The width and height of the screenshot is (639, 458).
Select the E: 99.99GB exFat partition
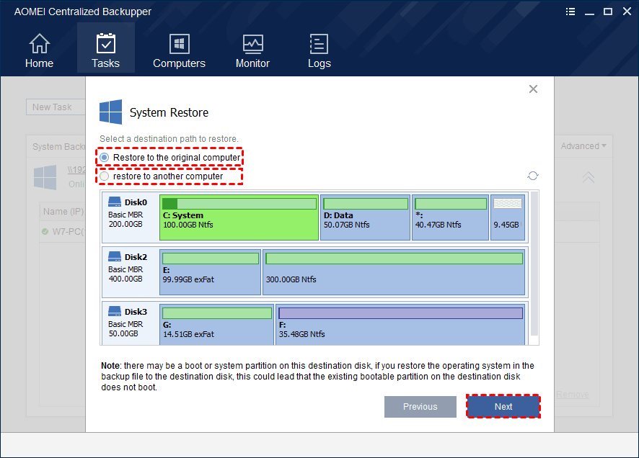coord(210,272)
